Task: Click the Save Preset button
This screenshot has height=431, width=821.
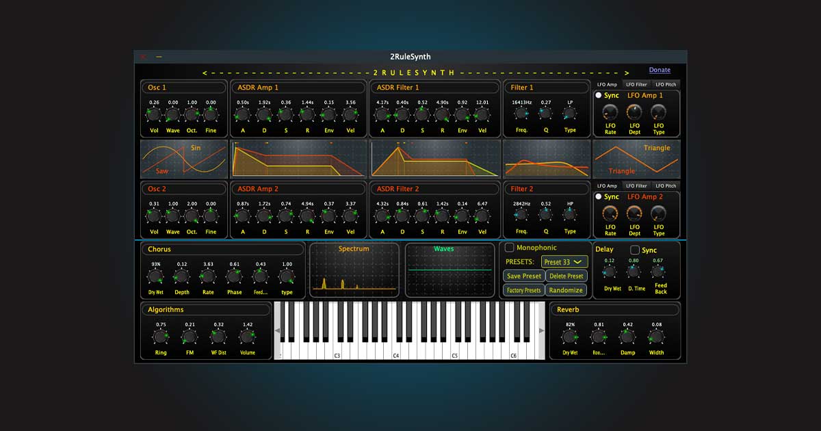Action: point(524,276)
